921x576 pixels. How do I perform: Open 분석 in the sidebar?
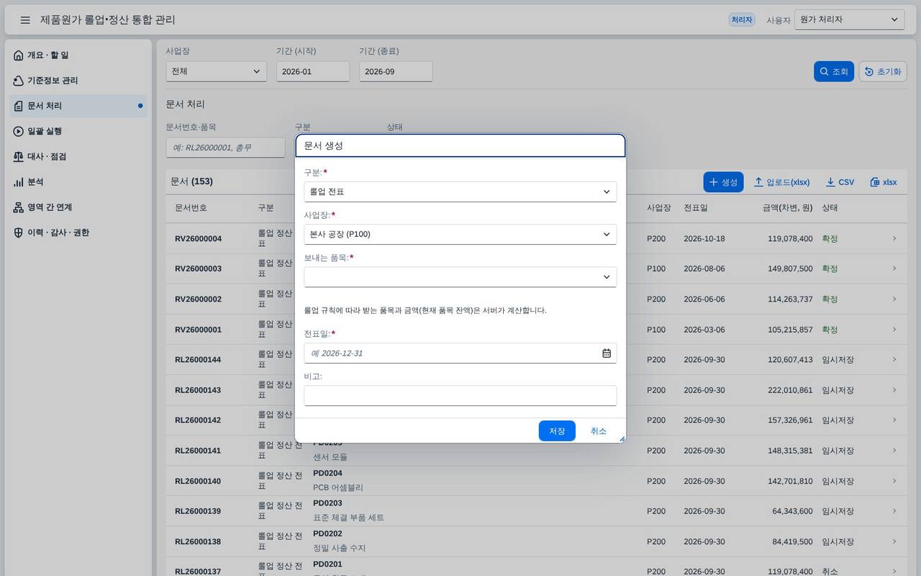(x=78, y=182)
